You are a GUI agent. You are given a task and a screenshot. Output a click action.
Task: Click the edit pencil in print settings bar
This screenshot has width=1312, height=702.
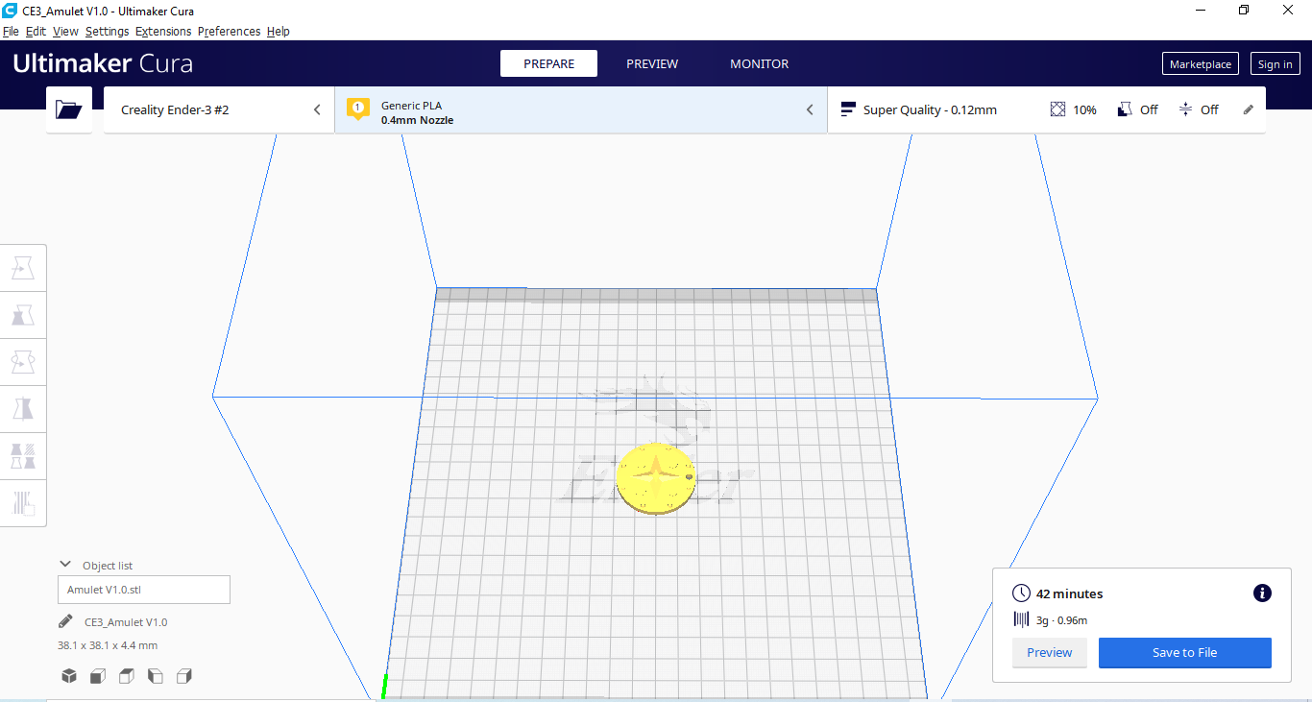coord(1249,109)
